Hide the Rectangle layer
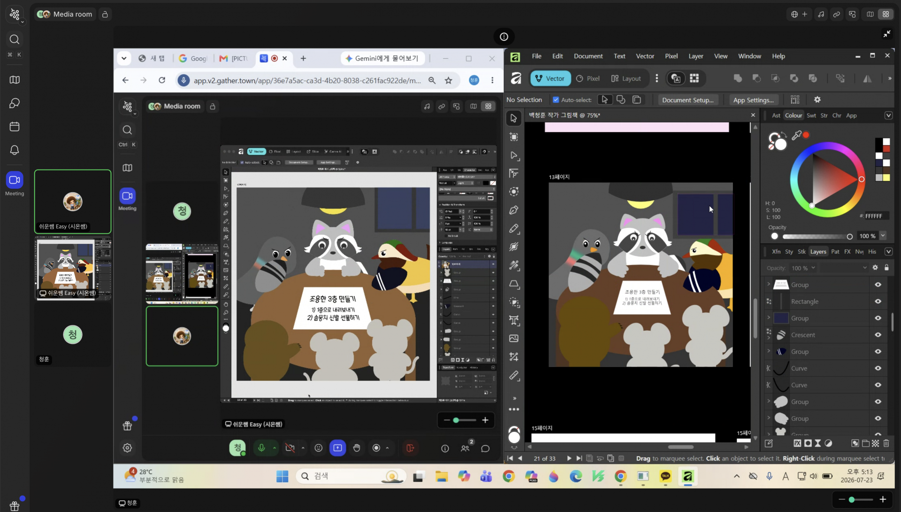The image size is (901, 512). 878,302
